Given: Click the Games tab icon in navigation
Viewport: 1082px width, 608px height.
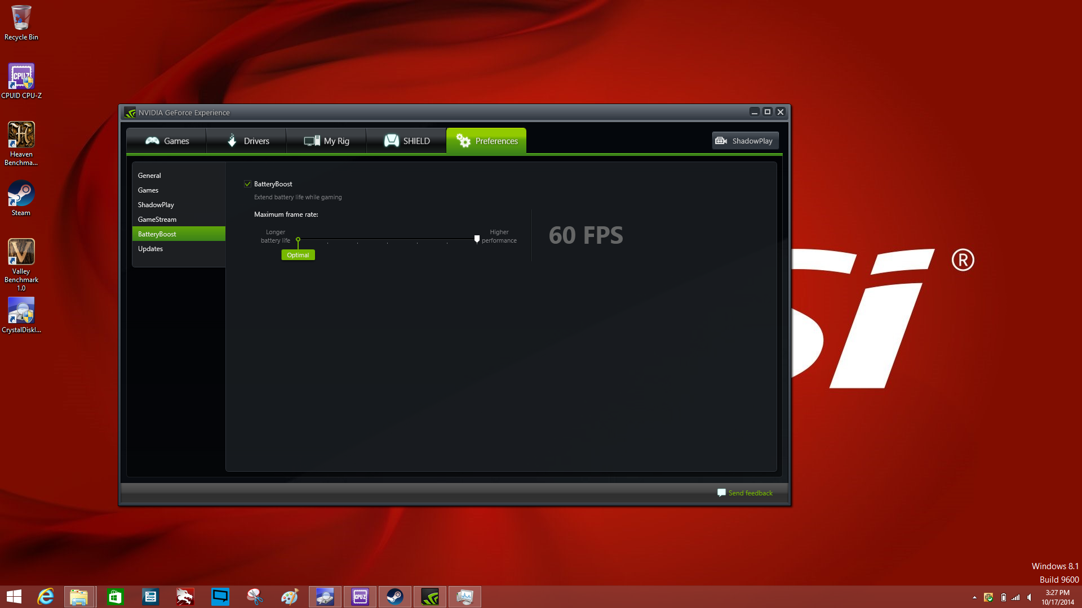Looking at the screenshot, I should click(x=152, y=141).
